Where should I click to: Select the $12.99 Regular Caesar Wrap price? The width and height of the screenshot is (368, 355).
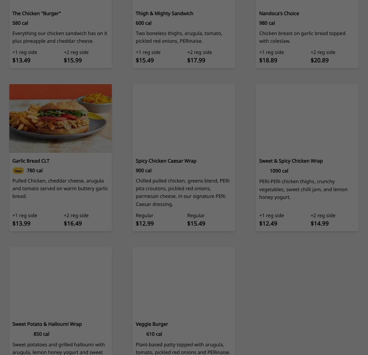point(145,223)
